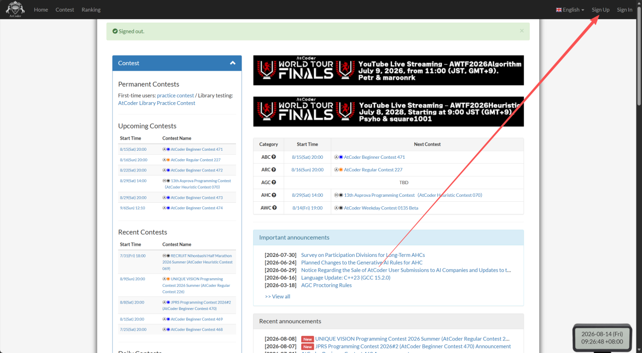Click the AtCoder logo in navbar

(15, 10)
